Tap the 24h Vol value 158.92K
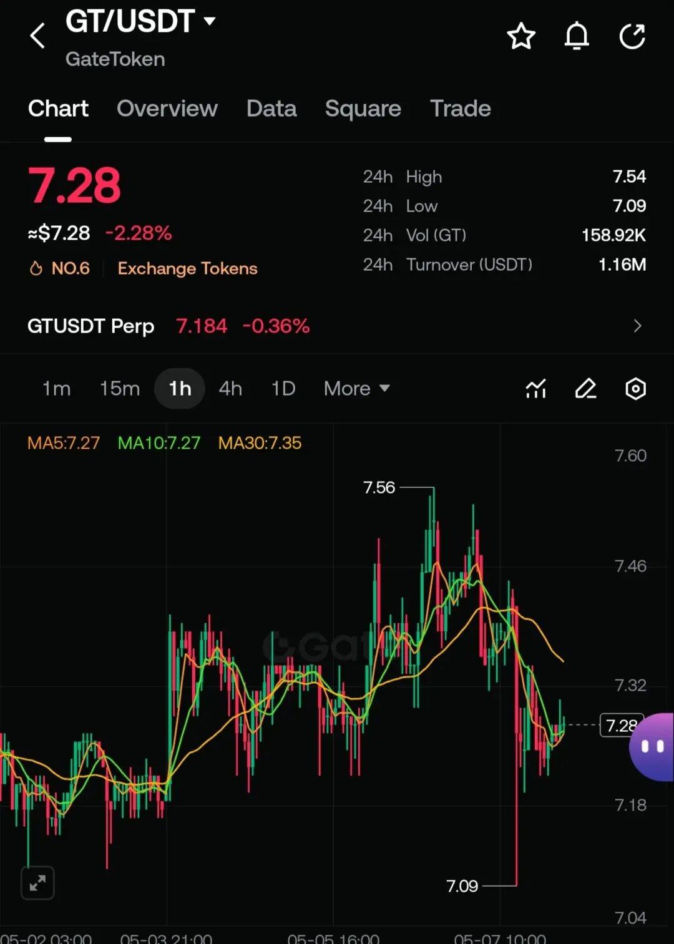This screenshot has width=674, height=944. coord(613,235)
